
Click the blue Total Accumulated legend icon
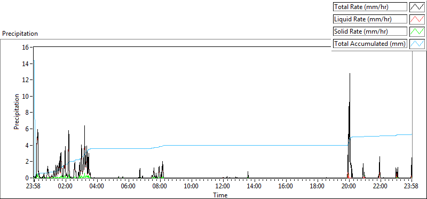tap(417, 44)
